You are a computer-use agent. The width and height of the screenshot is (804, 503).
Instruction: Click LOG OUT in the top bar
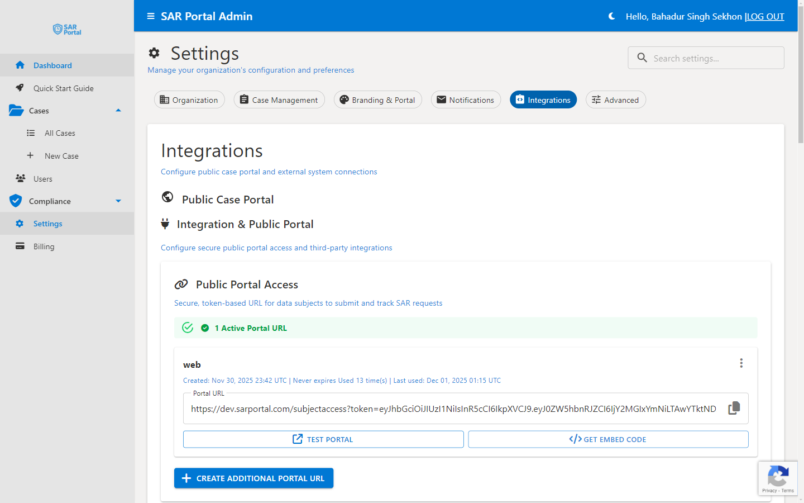coord(765,16)
